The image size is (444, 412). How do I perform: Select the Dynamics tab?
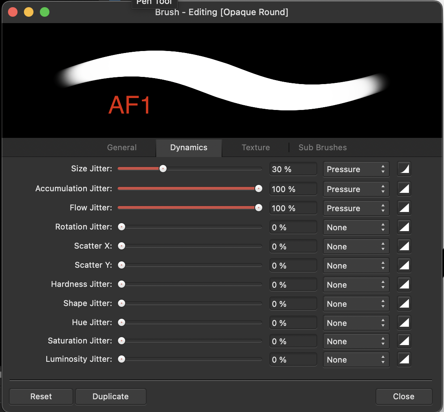189,147
